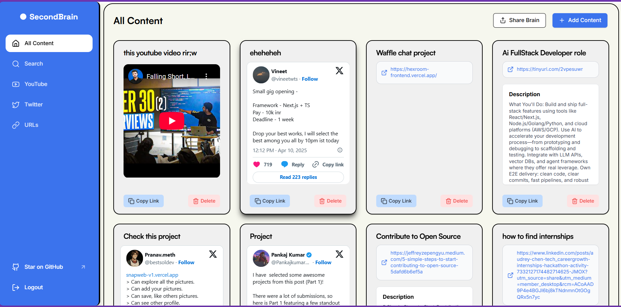Image resolution: width=621 pixels, height=307 pixels.
Task: Expand Read 223 replies on Vineet's tweet
Action: 298,177
